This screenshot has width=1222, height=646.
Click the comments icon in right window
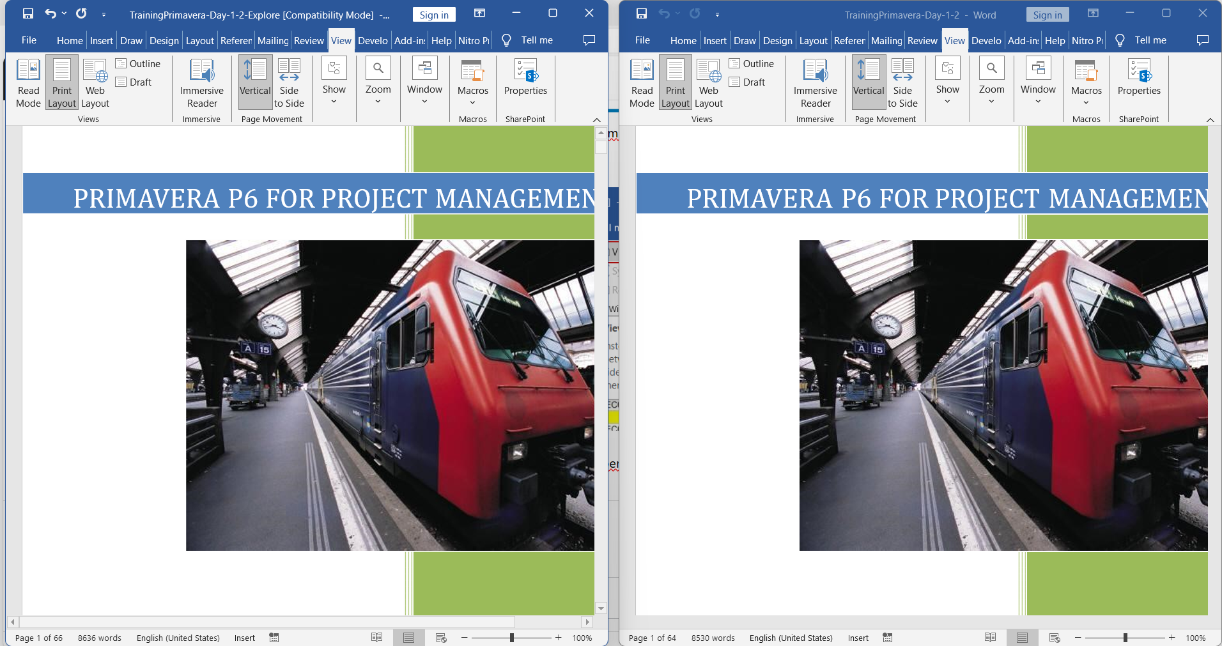coord(1202,40)
